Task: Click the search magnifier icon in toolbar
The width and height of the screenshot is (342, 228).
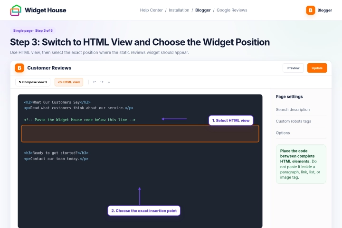Action: [109, 82]
